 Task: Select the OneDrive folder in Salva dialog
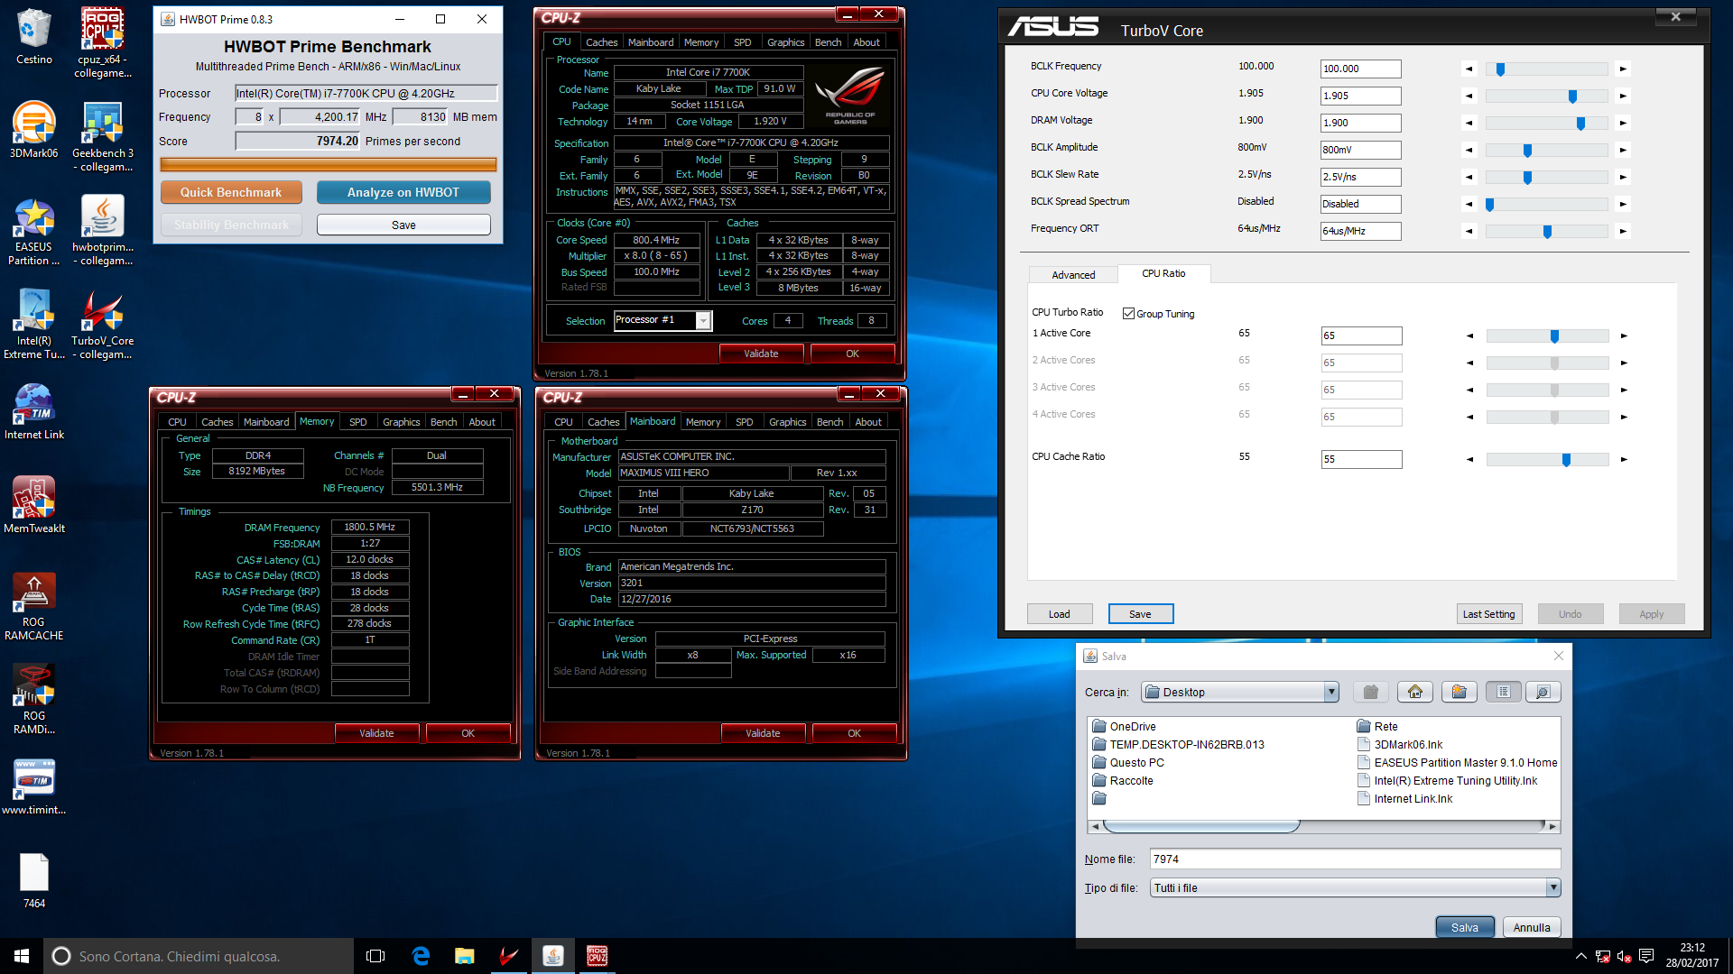pyautogui.click(x=1124, y=726)
